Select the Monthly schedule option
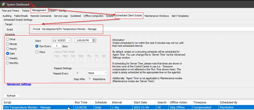 coord(7,63)
